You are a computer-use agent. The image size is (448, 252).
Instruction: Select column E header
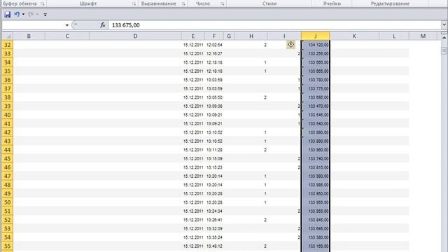(193, 36)
